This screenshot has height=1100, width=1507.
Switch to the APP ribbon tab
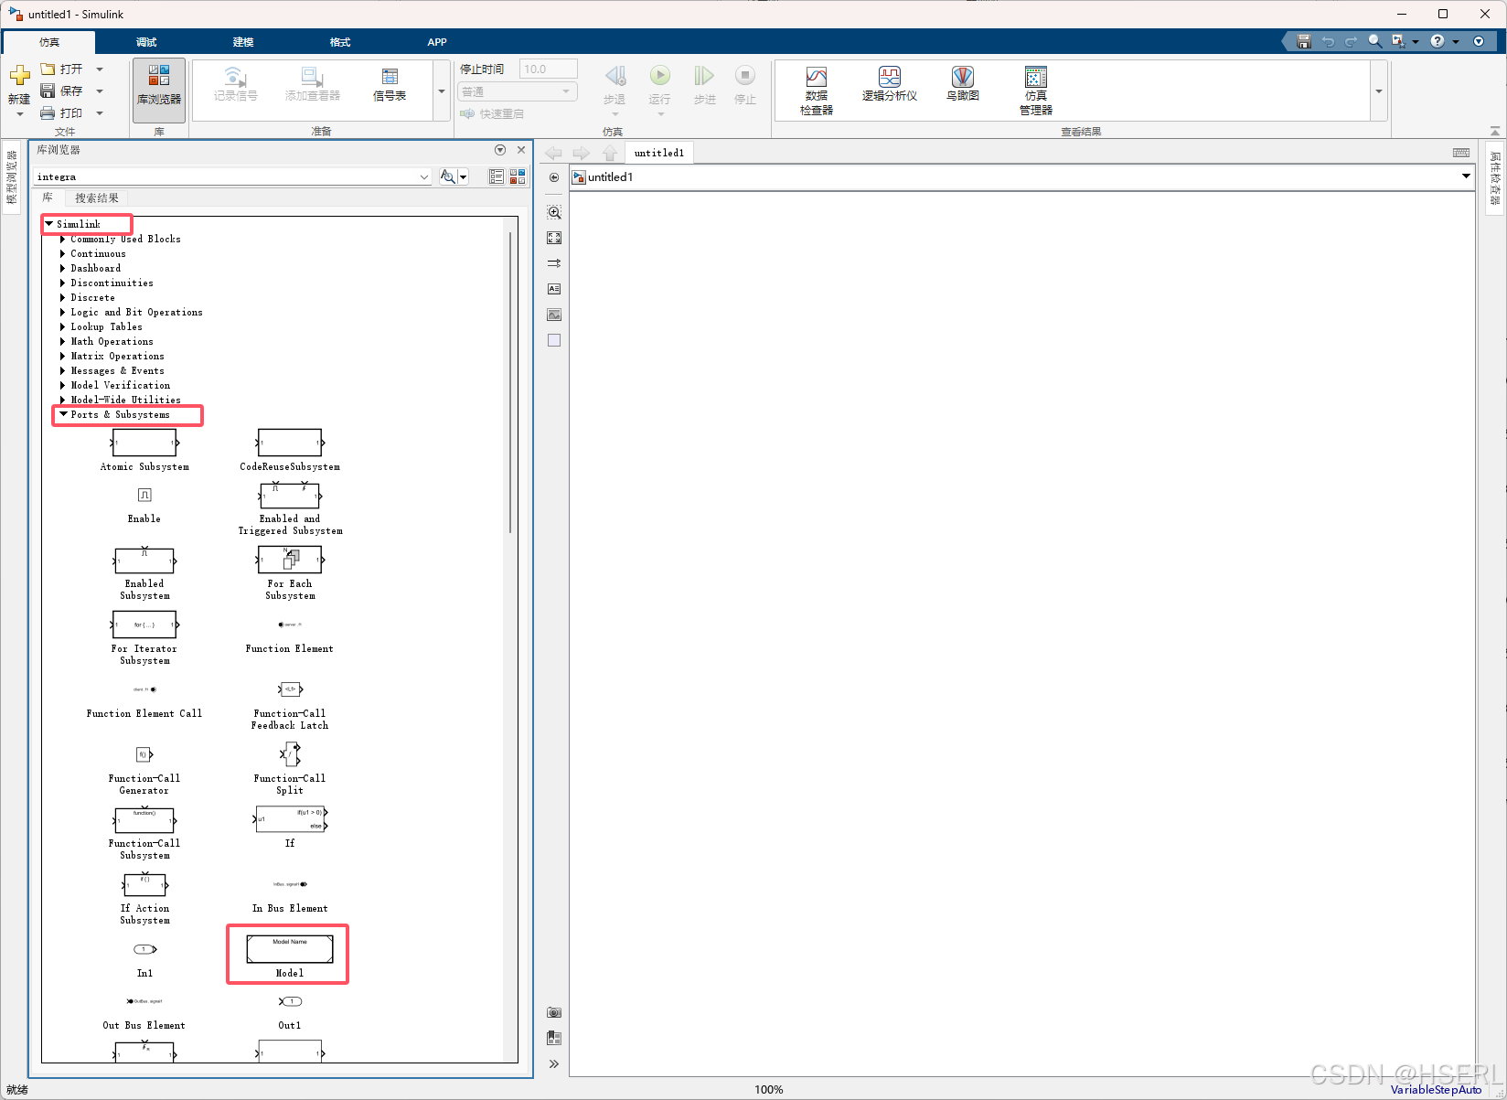click(x=437, y=42)
